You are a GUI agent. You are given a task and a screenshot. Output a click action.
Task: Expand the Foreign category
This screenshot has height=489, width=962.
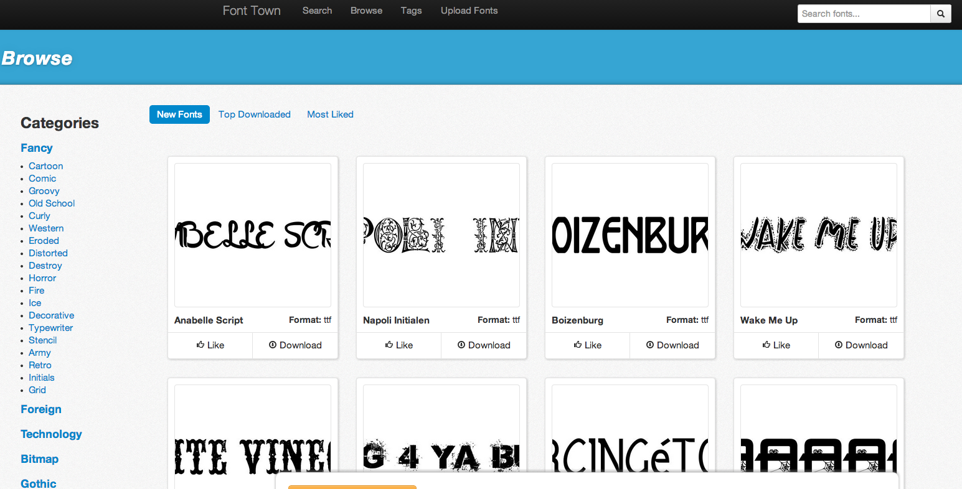click(x=41, y=409)
